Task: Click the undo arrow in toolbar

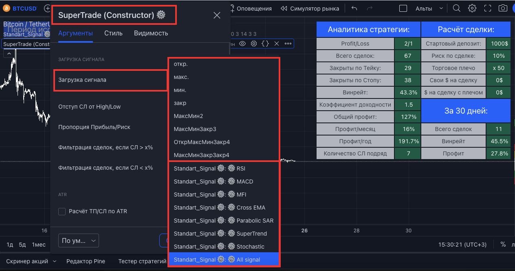Action: pyautogui.click(x=354, y=9)
